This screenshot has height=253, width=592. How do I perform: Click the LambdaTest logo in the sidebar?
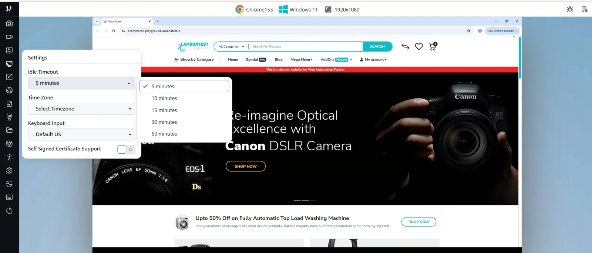9,8
